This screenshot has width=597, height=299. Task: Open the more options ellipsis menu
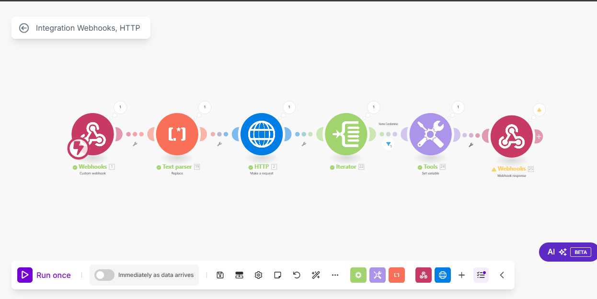[x=335, y=275]
